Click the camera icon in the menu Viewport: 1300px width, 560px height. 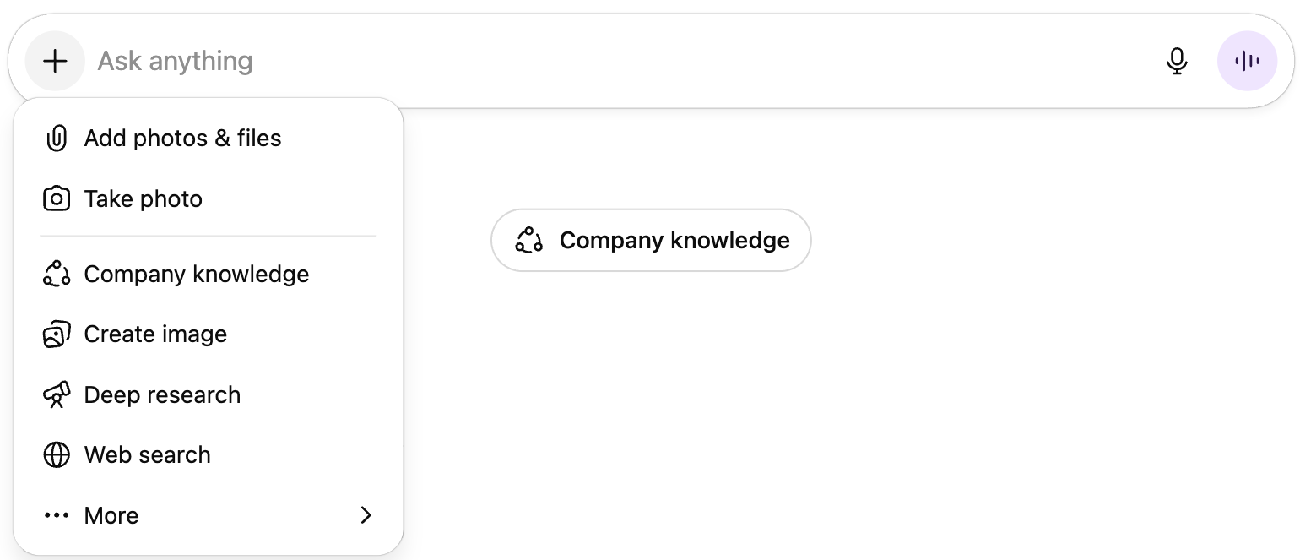[x=57, y=199]
